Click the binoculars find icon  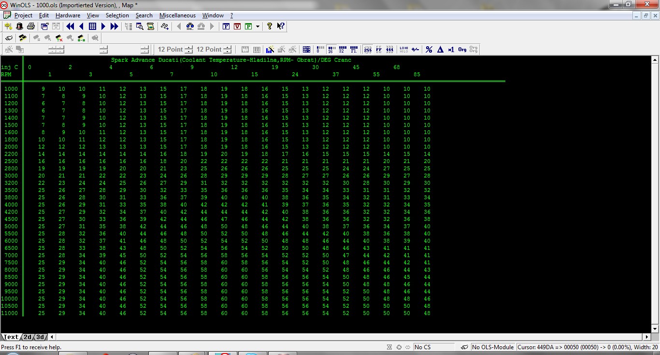[x=190, y=27]
